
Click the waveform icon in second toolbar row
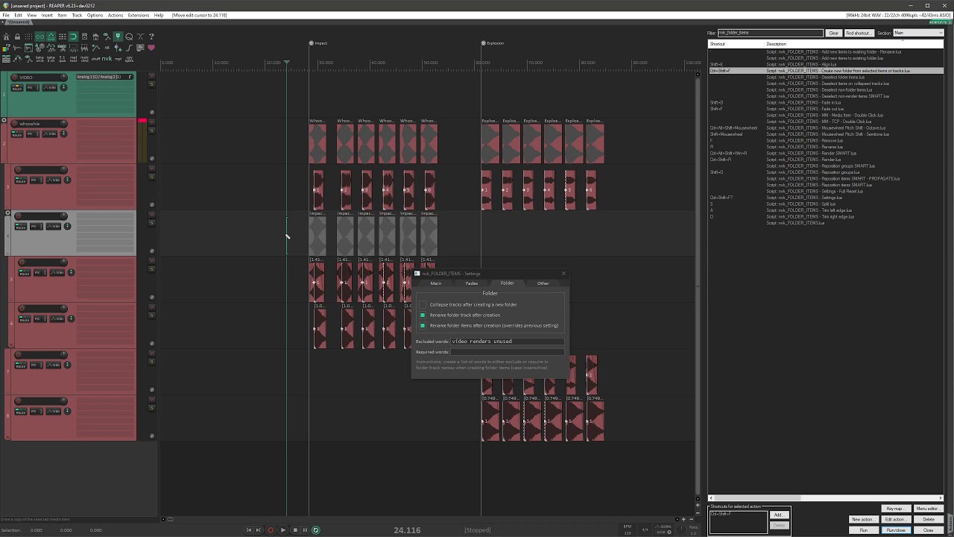(17, 48)
